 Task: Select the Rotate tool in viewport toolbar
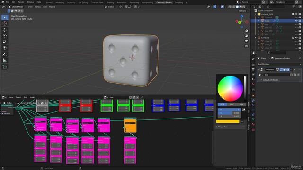click(5, 36)
